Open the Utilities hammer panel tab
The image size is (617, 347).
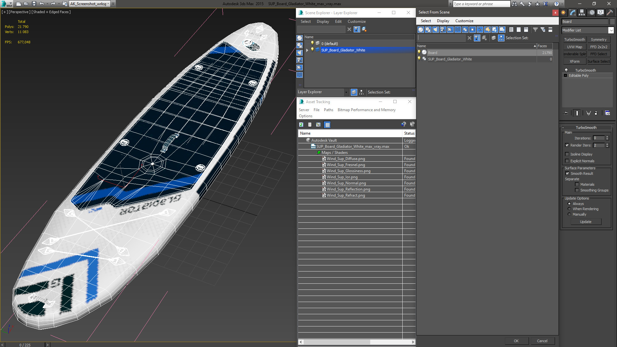[610, 13]
